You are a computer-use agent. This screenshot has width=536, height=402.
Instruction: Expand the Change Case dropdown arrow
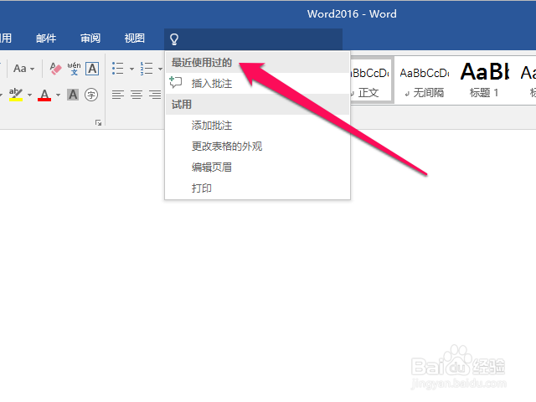pyautogui.click(x=32, y=69)
